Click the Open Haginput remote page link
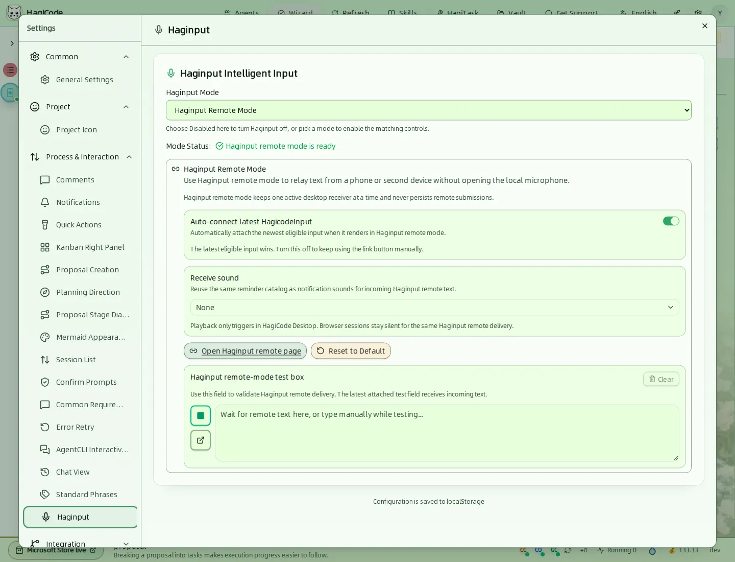The image size is (735, 562). coord(245,351)
